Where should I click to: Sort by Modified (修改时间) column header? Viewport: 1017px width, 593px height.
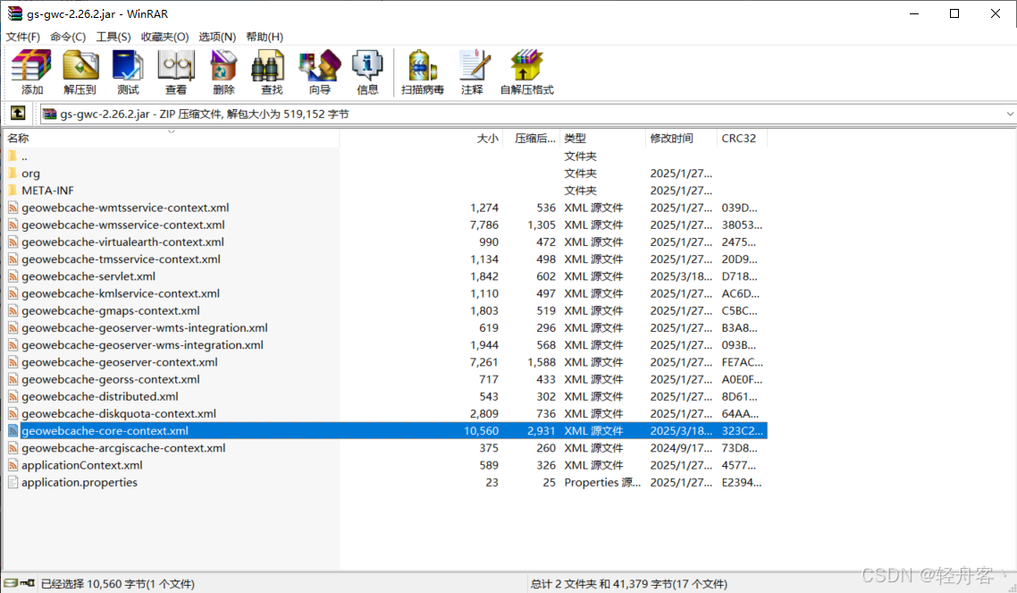click(681, 139)
